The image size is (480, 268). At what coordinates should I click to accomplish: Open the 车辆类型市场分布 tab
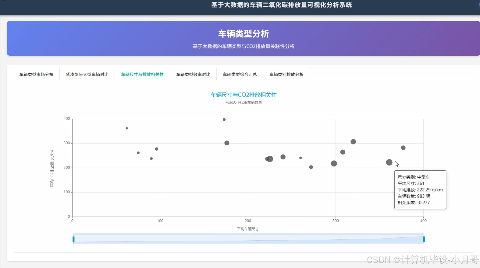[x=36, y=74]
